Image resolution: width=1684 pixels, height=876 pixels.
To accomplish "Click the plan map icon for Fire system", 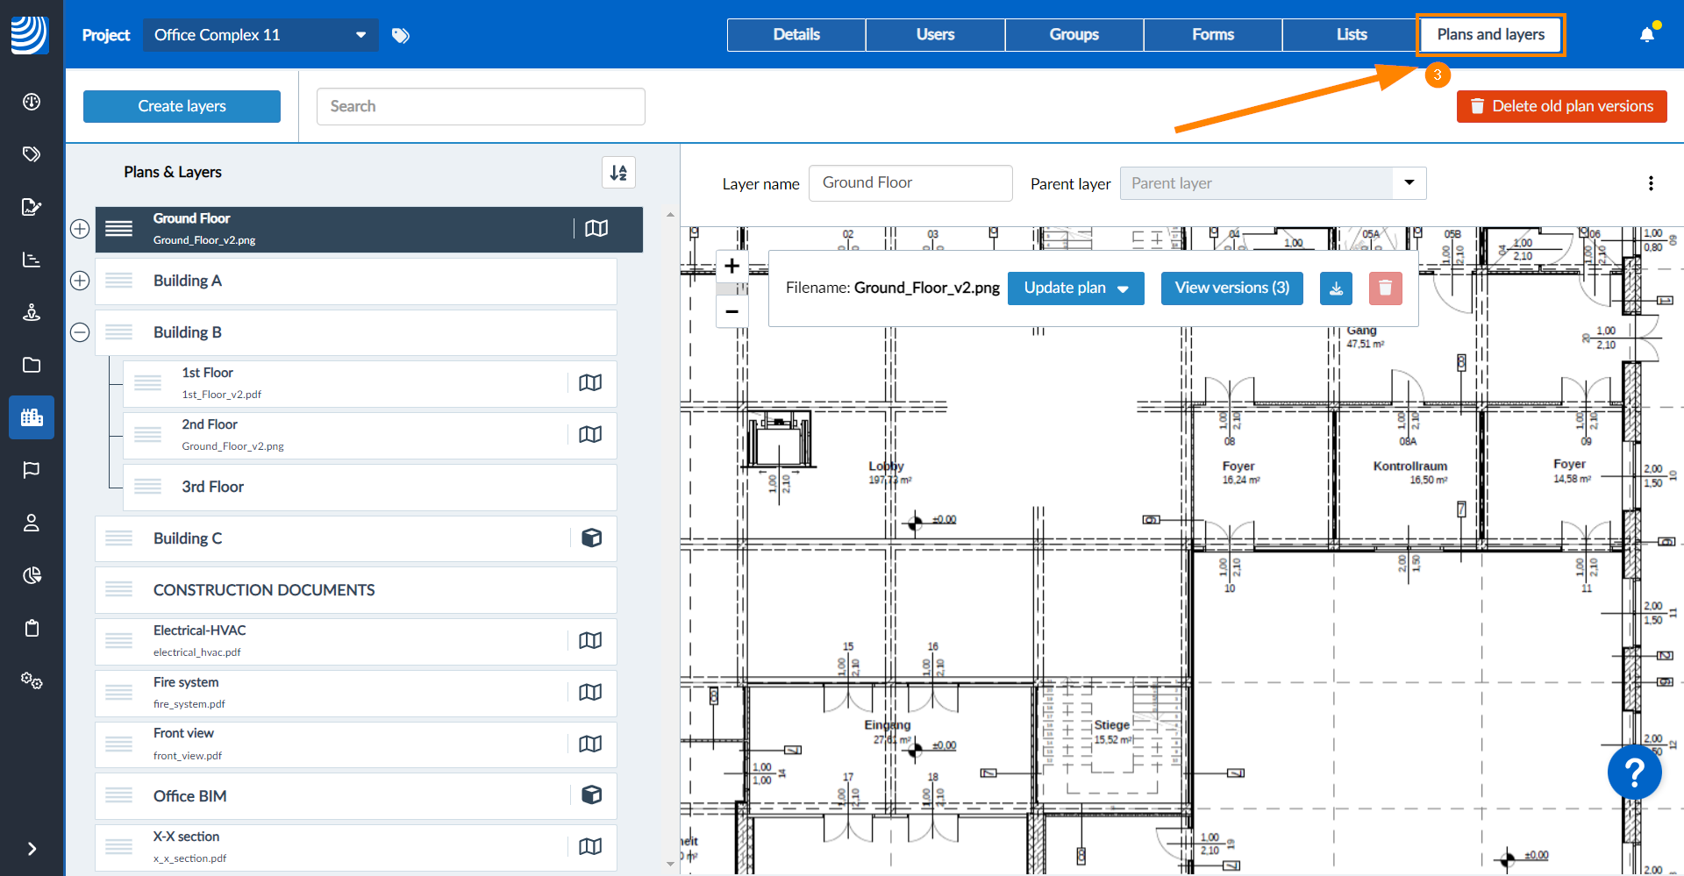I will (590, 693).
